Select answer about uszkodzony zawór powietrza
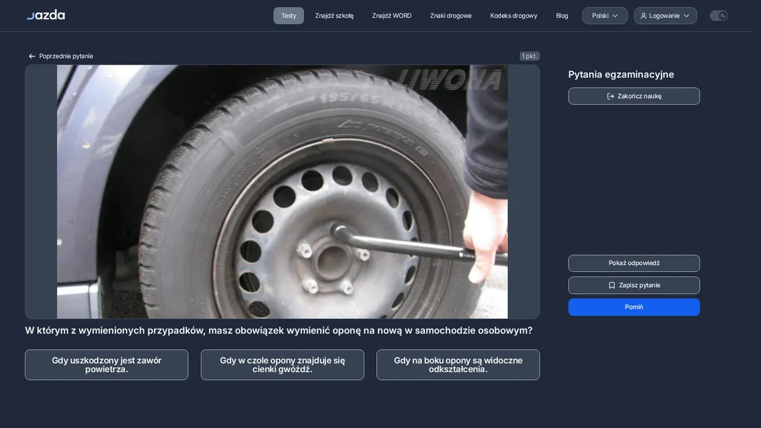This screenshot has width=761, height=428. [107, 365]
